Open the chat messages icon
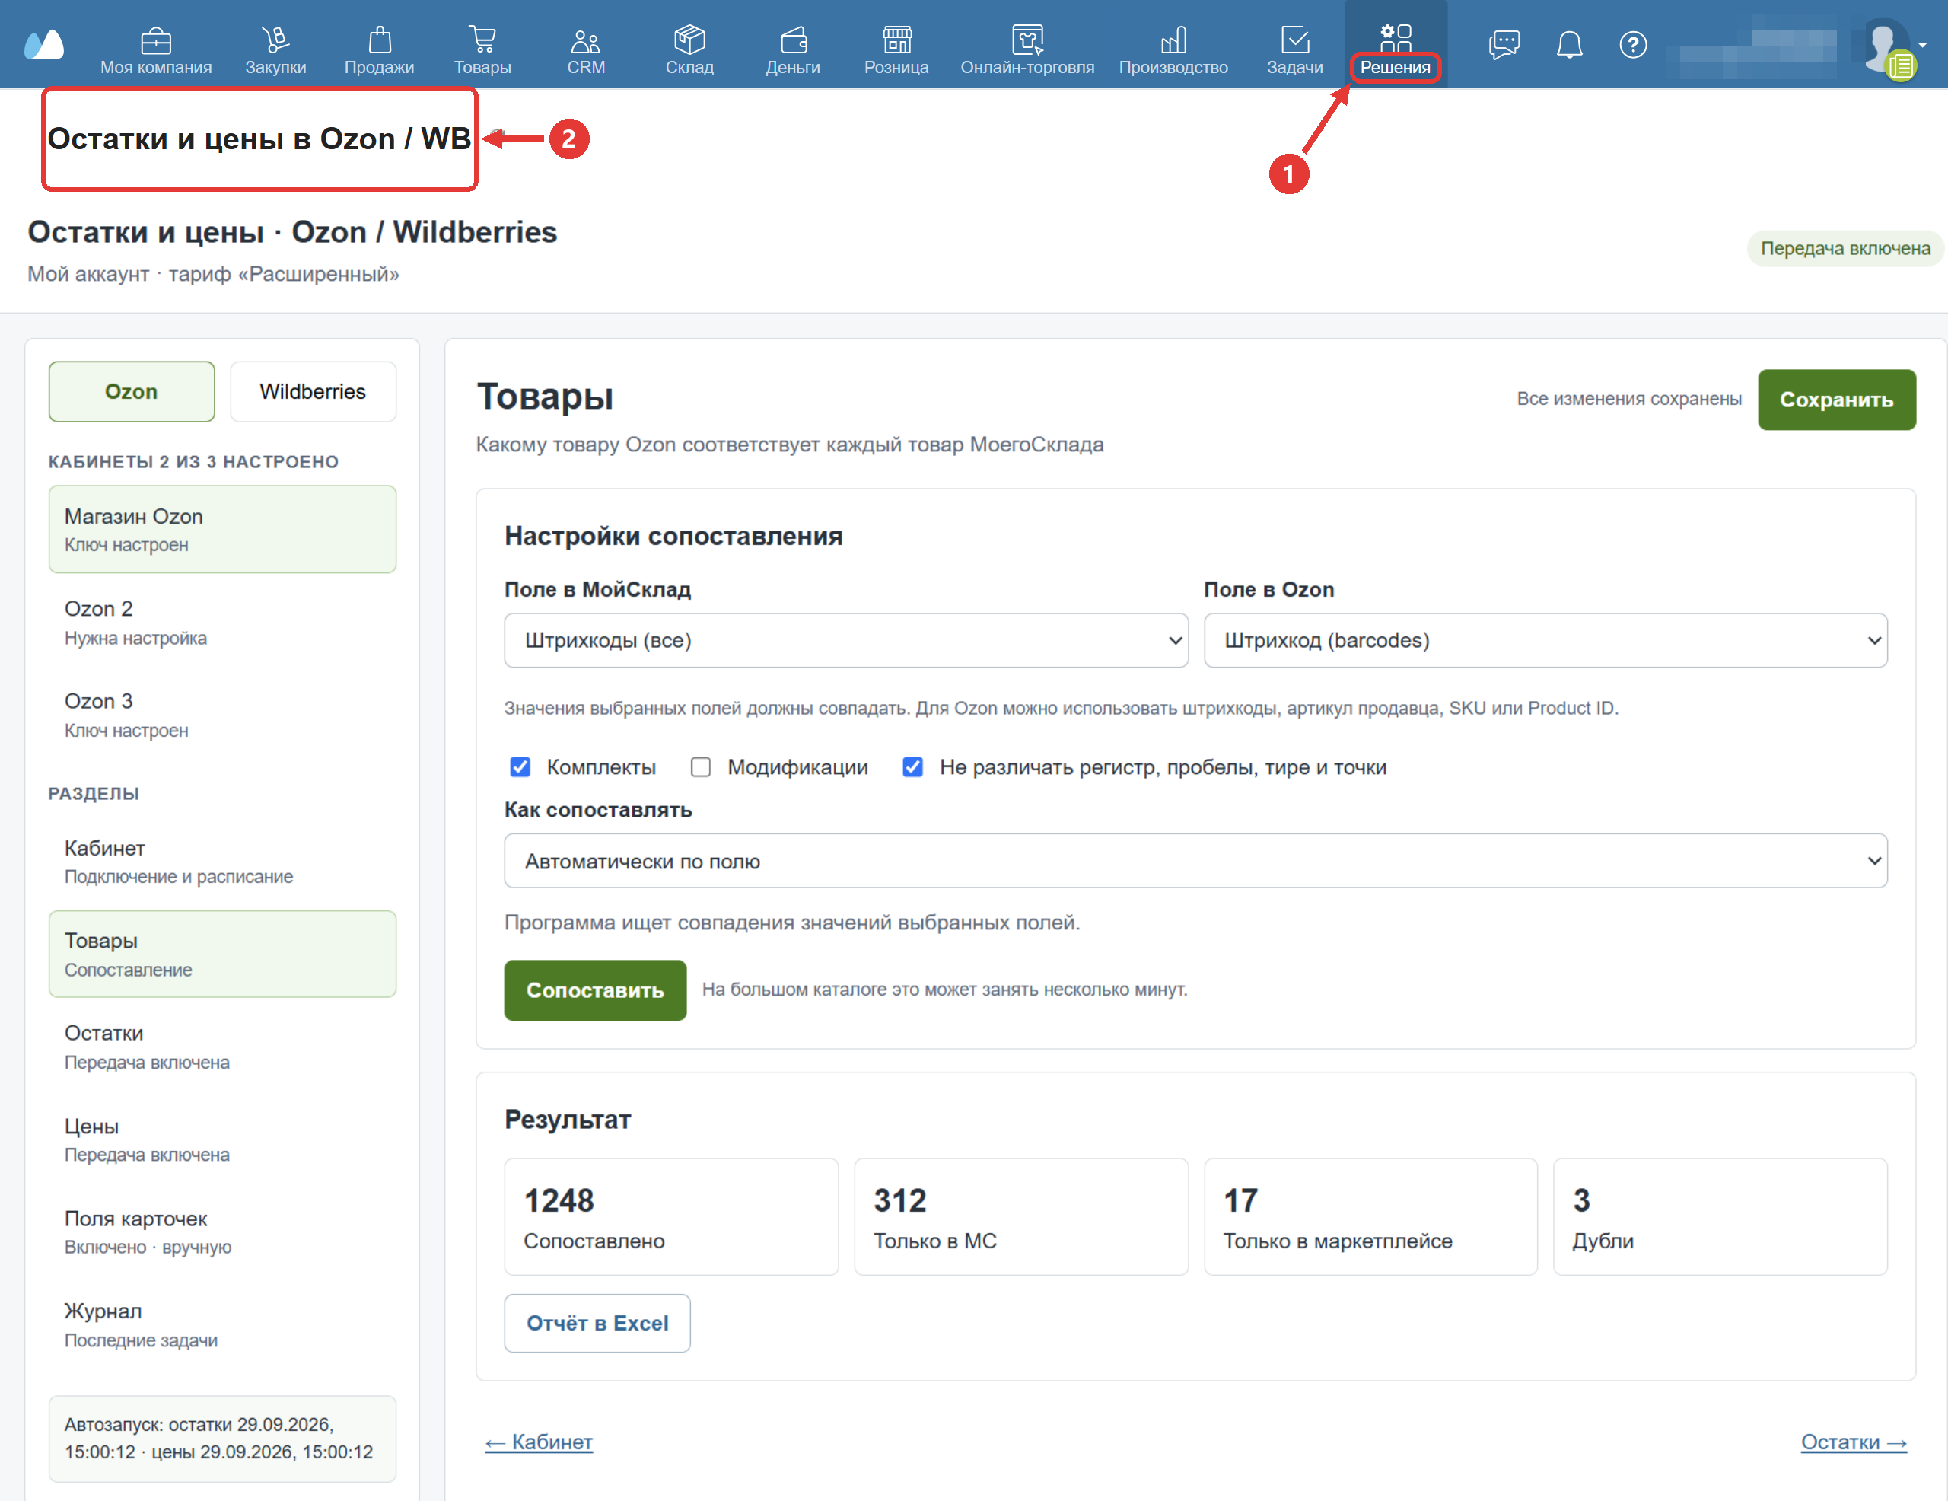This screenshot has height=1501, width=1948. click(x=1504, y=43)
